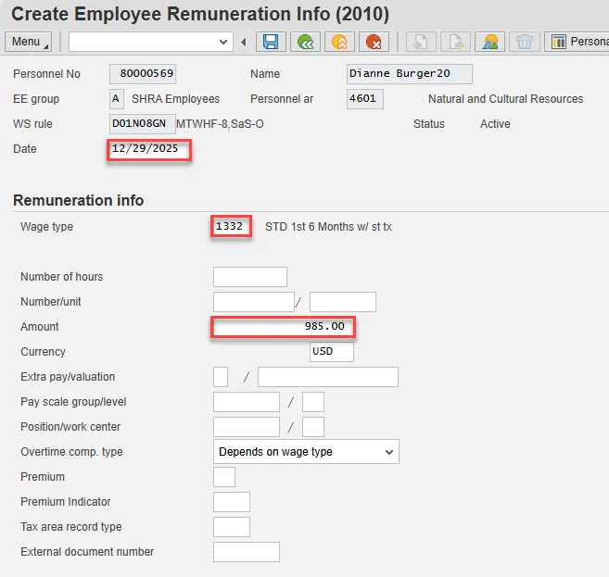Click the Overview mountain icon
The height and width of the screenshot is (577, 609).
tap(489, 42)
